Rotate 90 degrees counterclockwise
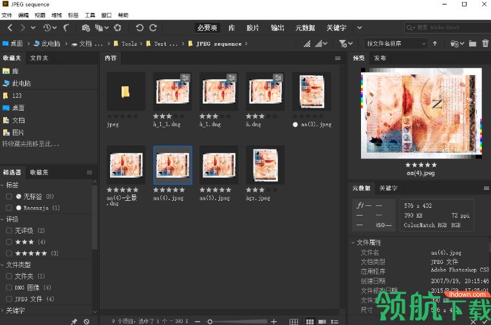The height and width of the screenshot is (325, 491). click(x=140, y=28)
